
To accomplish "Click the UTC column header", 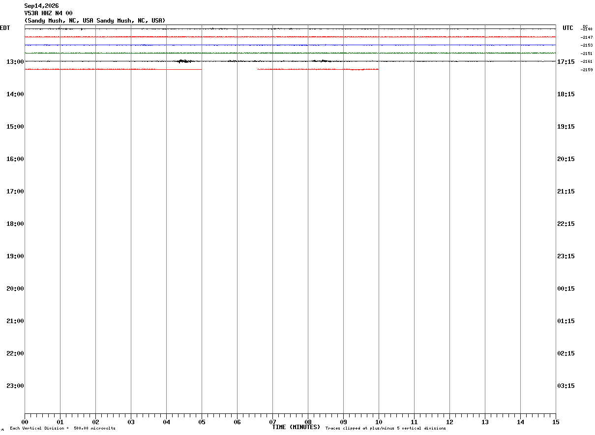I will click(x=568, y=28).
